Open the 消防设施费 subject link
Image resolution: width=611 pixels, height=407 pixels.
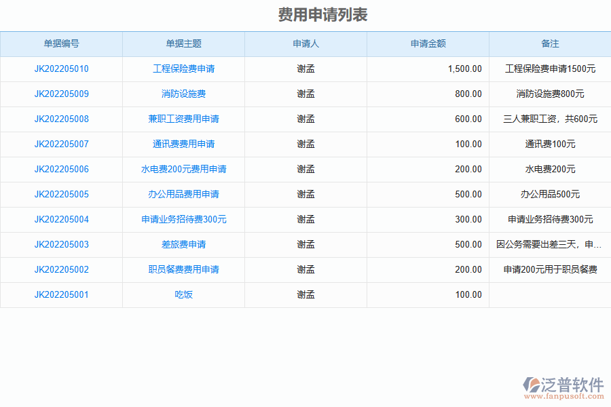pyautogui.click(x=183, y=94)
